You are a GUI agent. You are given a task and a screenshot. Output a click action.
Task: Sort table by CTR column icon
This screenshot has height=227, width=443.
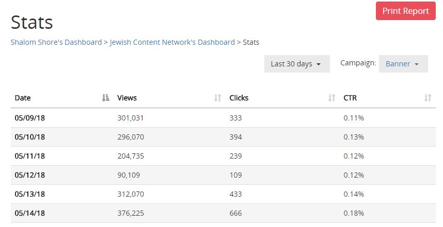pyautogui.click(x=428, y=98)
